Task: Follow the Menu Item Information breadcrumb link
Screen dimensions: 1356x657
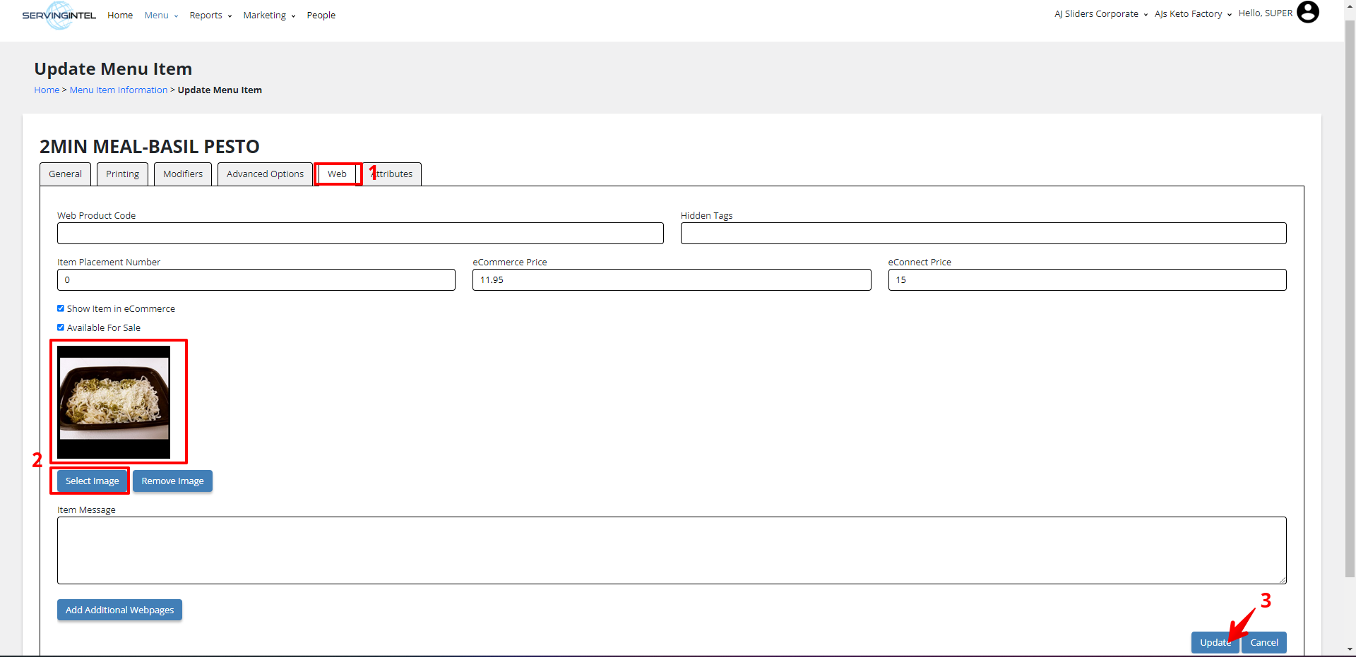Action: 119,90
